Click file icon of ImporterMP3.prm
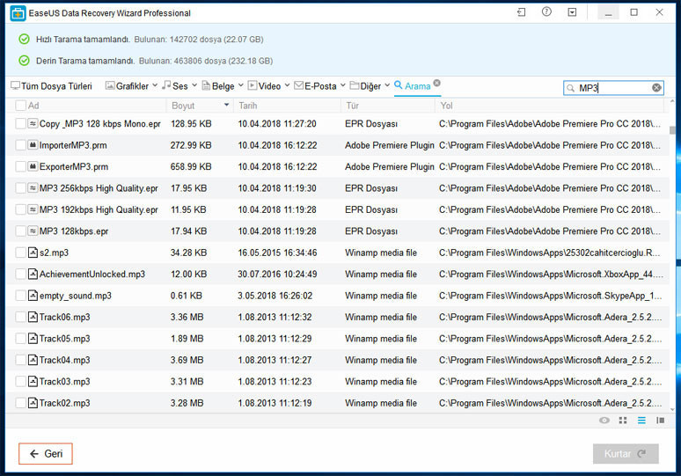The image size is (681, 476). coord(33,145)
